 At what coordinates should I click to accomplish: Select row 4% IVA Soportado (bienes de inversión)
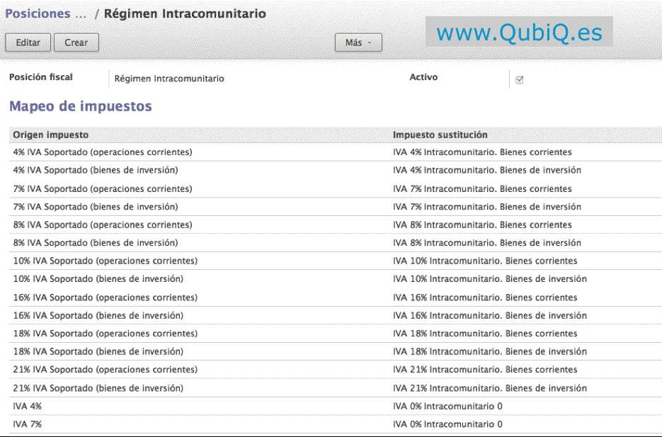[x=96, y=170]
